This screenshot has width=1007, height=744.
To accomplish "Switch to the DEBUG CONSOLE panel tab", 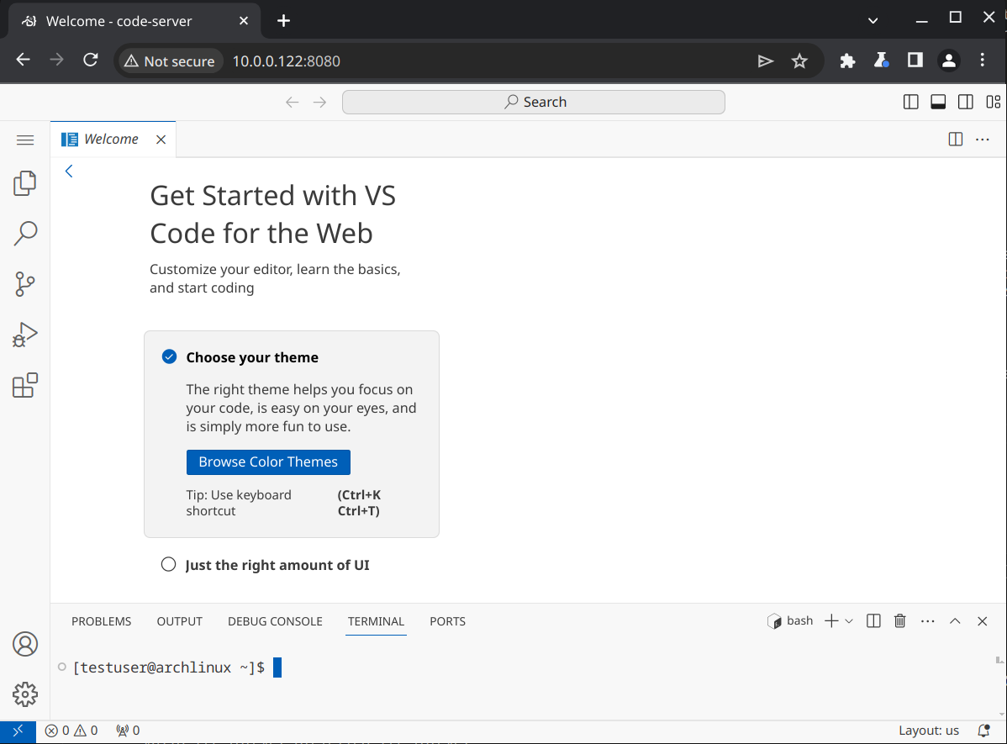I will (275, 621).
